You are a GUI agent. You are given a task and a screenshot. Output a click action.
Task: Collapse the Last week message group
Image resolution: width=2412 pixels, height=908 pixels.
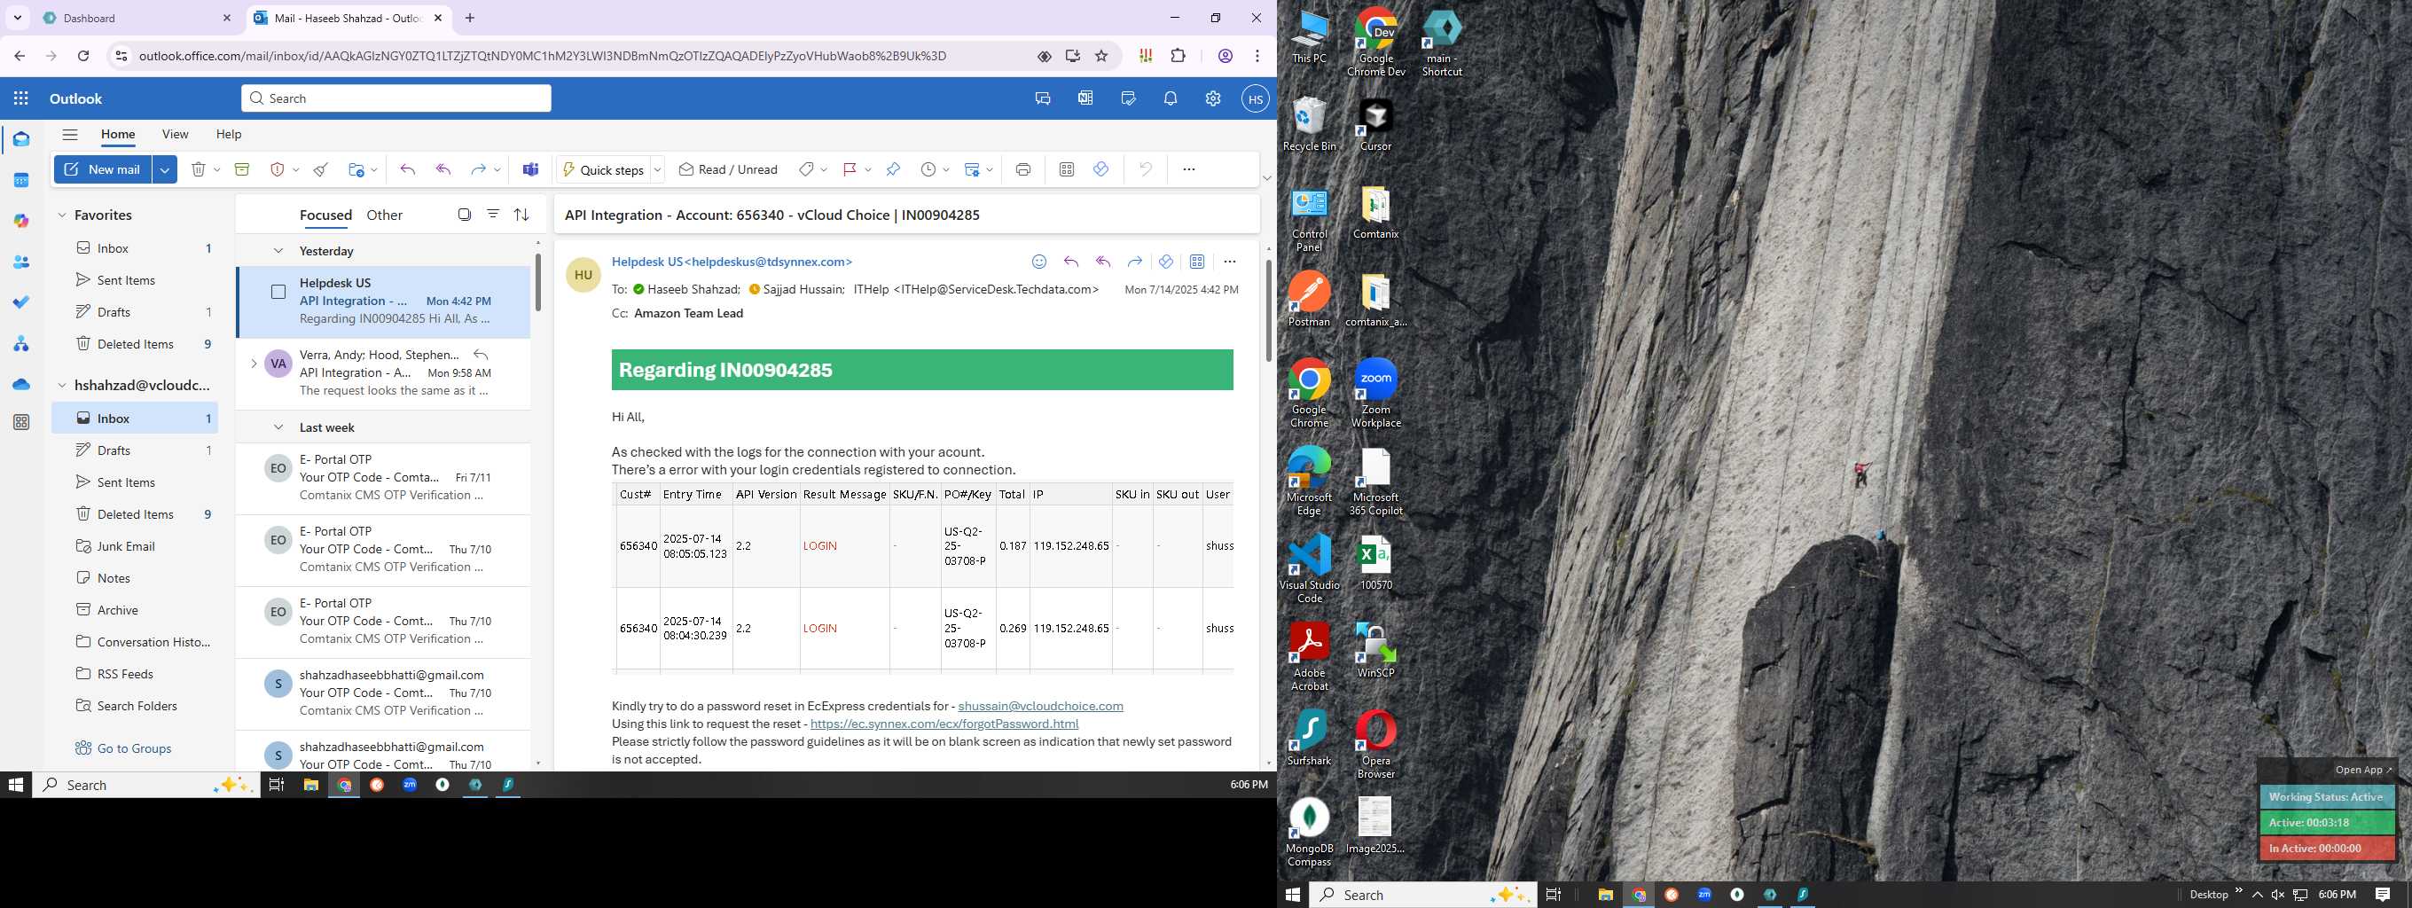(278, 427)
